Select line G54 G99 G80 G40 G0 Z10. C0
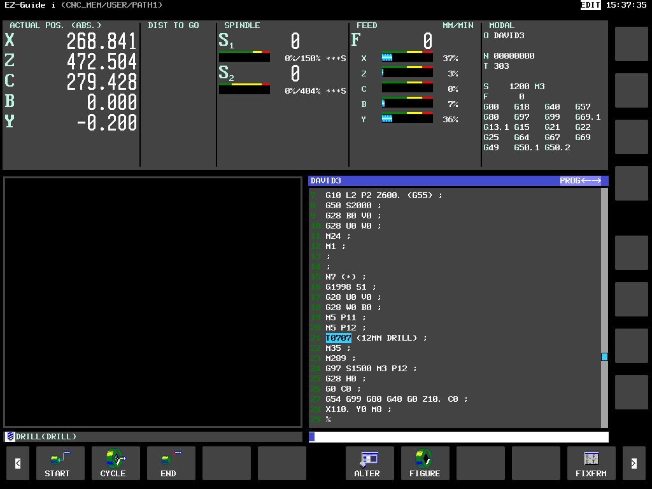This screenshot has width=652, height=489. (x=397, y=399)
